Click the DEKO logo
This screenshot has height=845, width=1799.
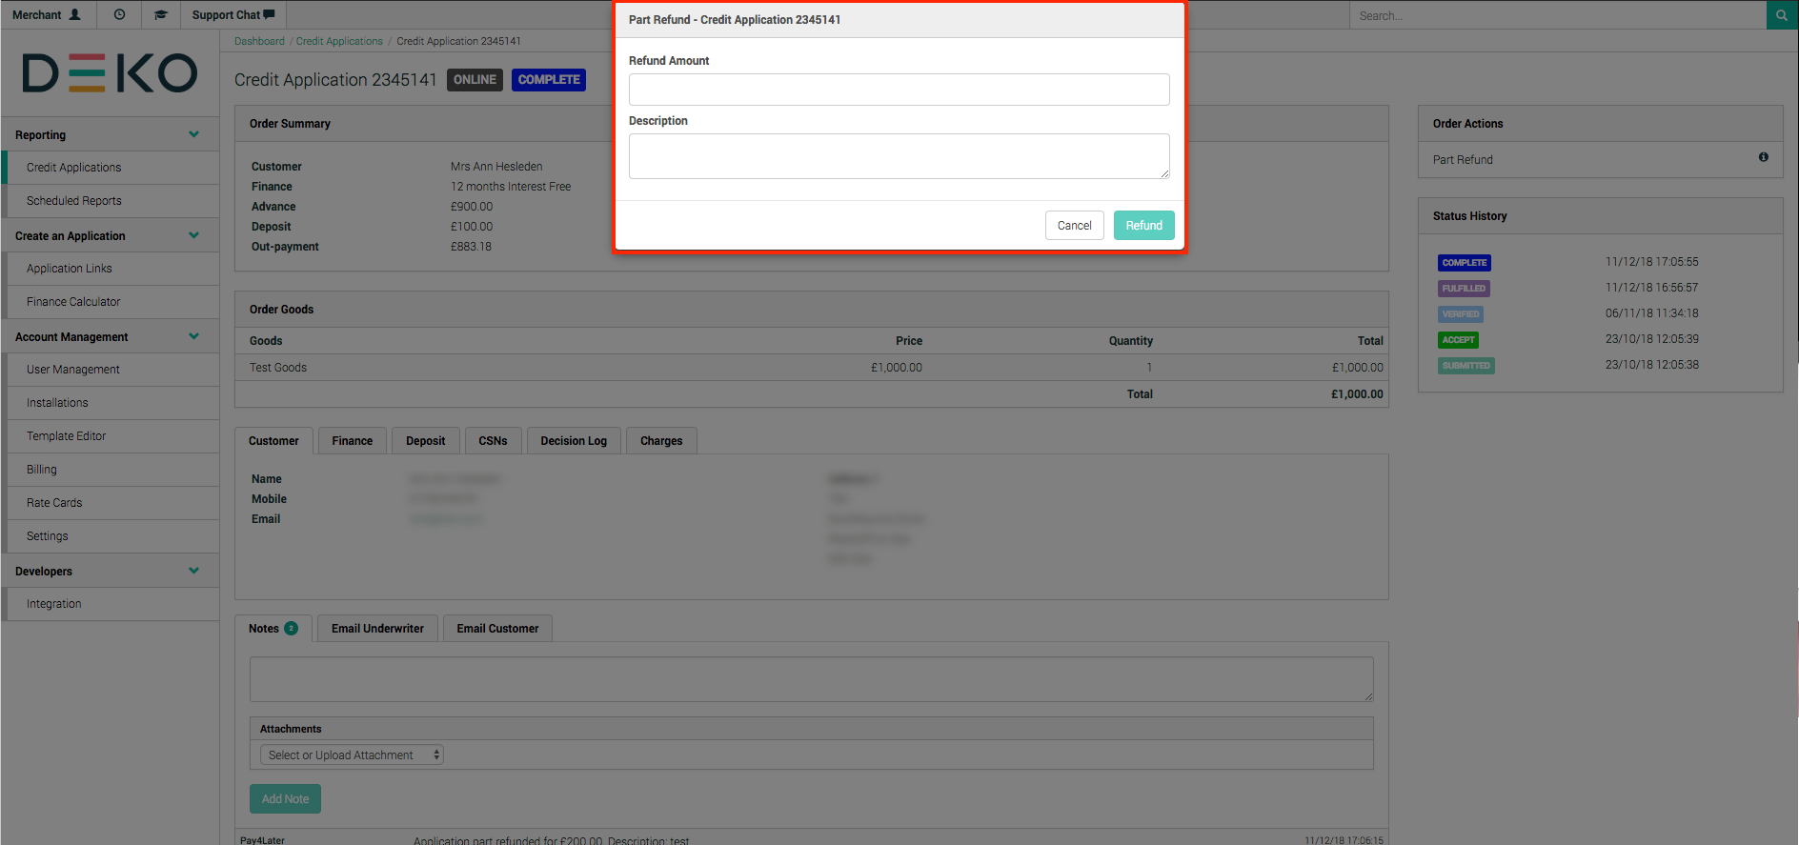point(110,73)
